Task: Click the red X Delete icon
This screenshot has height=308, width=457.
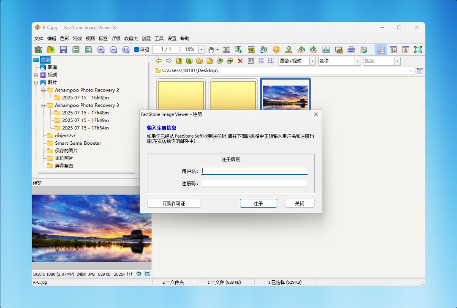Action: [240, 61]
